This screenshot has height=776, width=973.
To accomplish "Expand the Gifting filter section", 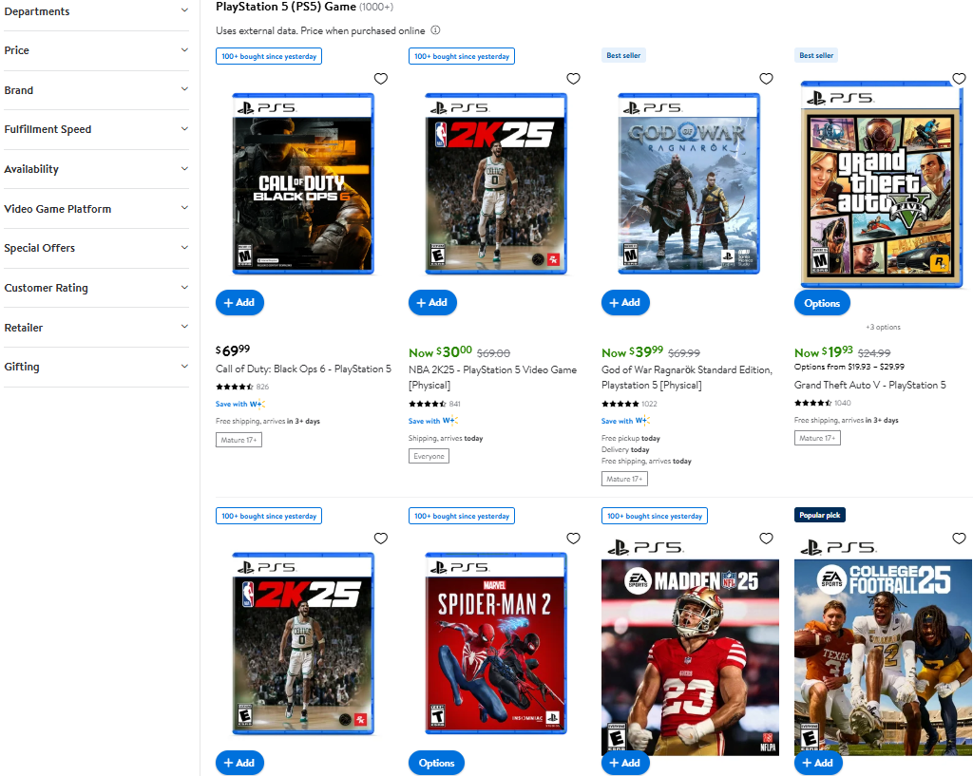I will tap(96, 367).
